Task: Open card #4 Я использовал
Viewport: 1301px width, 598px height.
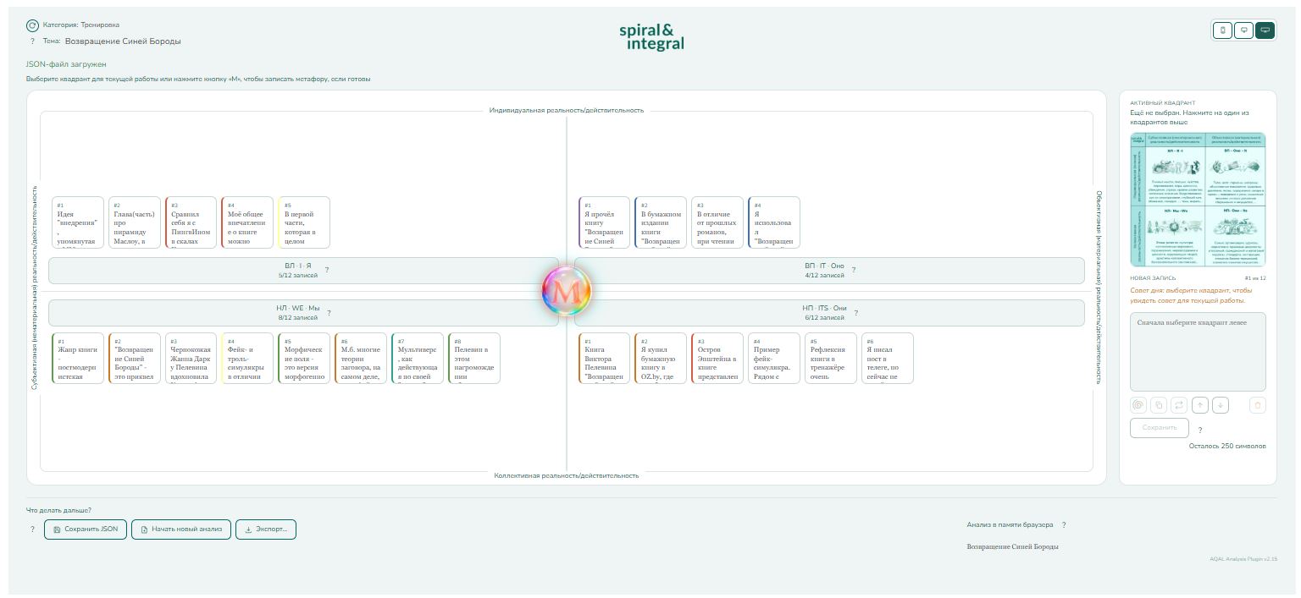Action: (774, 222)
